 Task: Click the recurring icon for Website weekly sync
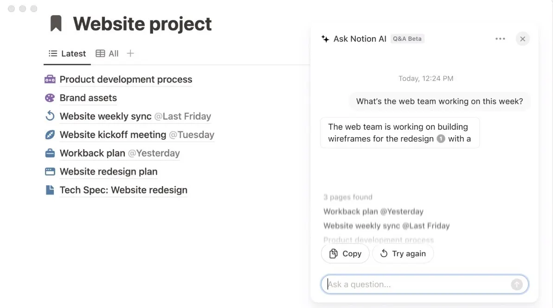[x=50, y=116]
